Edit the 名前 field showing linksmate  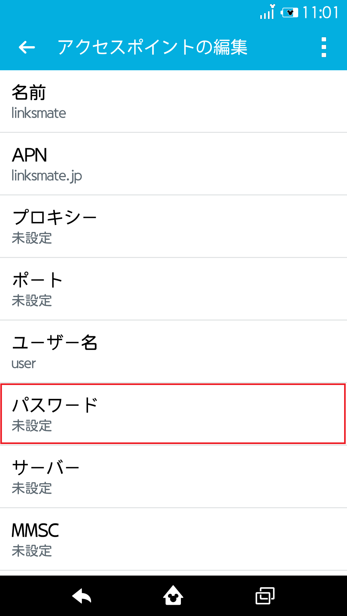(173, 101)
